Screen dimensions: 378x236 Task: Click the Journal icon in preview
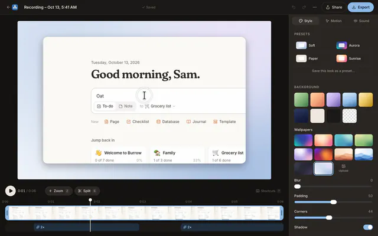[188, 122]
